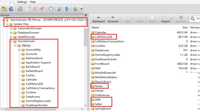Select Accounts folder in the tree
This screenshot has width=200, height=111.
point(31,54)
